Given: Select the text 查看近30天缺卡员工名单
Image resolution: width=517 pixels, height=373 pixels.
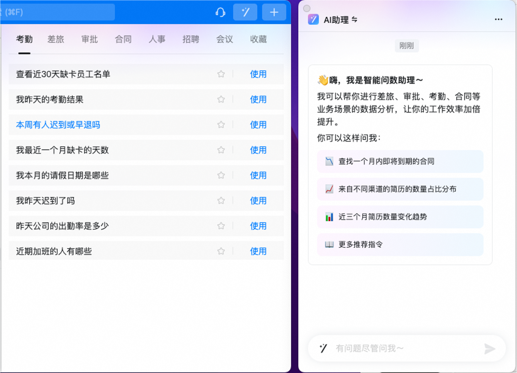Looking at the screenshot, I should tap(63, 74).
